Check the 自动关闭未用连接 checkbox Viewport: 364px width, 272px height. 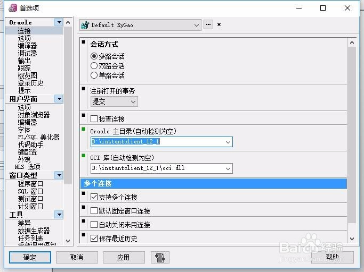(94, 225)
